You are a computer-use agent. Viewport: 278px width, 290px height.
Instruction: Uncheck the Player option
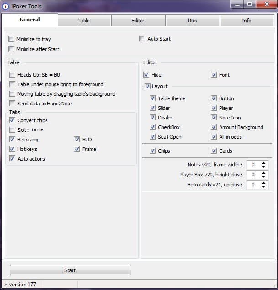(x=214, y=108)
